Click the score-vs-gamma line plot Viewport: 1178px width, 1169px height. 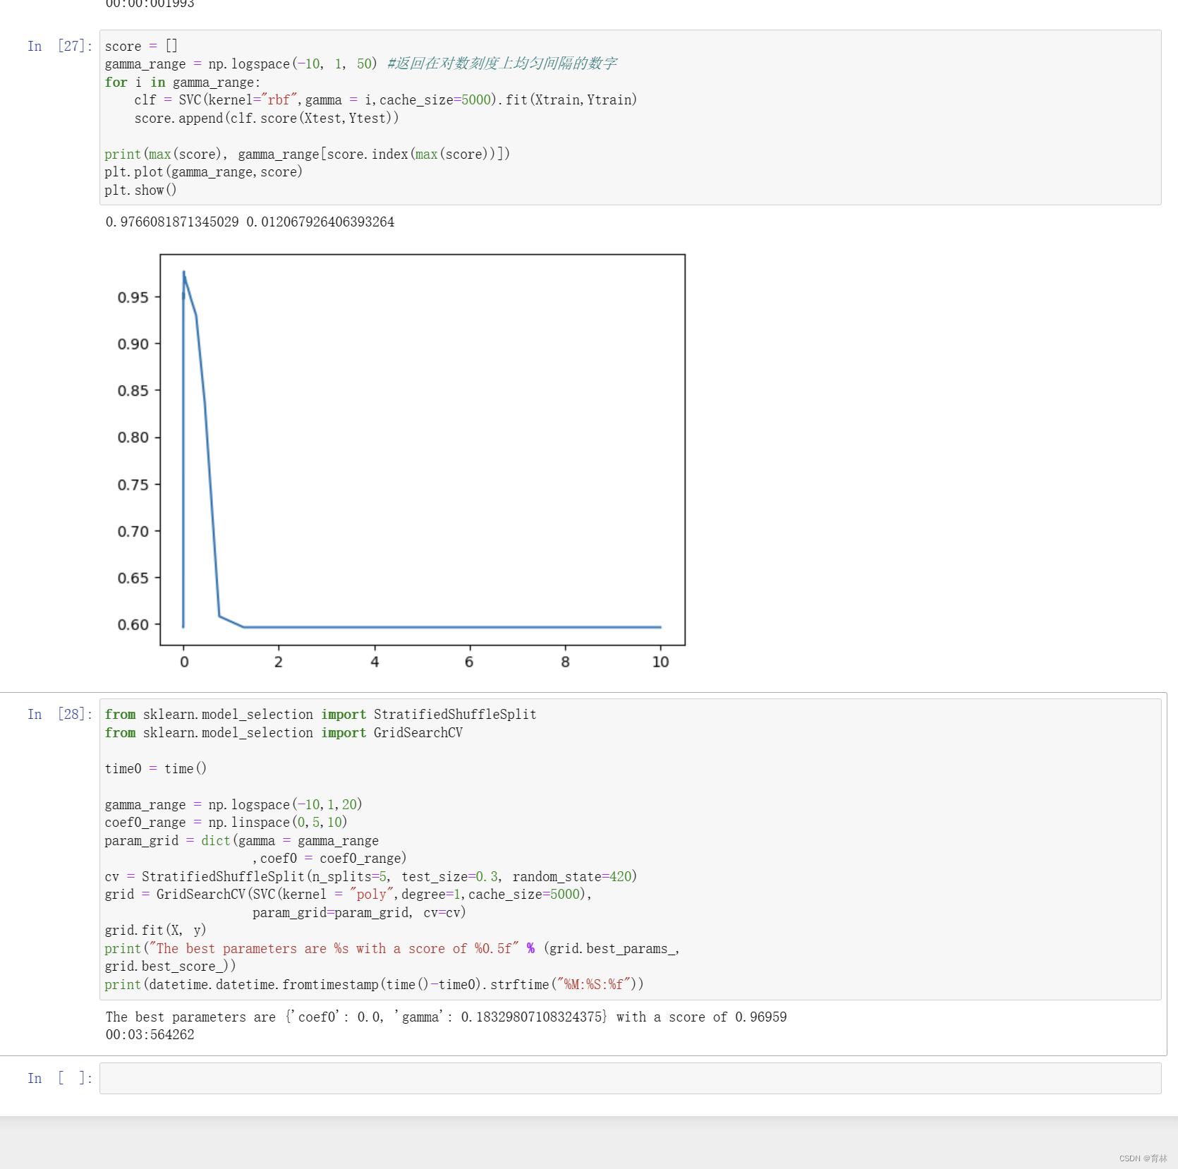tap(423, 449)
